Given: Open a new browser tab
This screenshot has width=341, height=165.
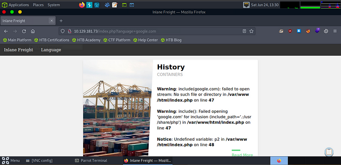Looking at the screenshot, I should [x=61, y=21].
